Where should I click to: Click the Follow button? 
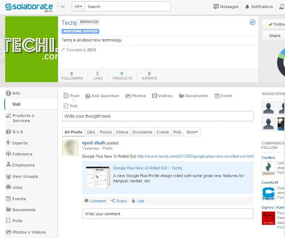[x=273, y=24]
